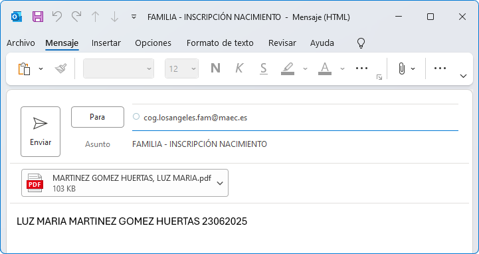Image resolution: width=479 pixels, height=254 pixels.
Task: Open the font dialog launcher
Action: (x=379, y=77)
